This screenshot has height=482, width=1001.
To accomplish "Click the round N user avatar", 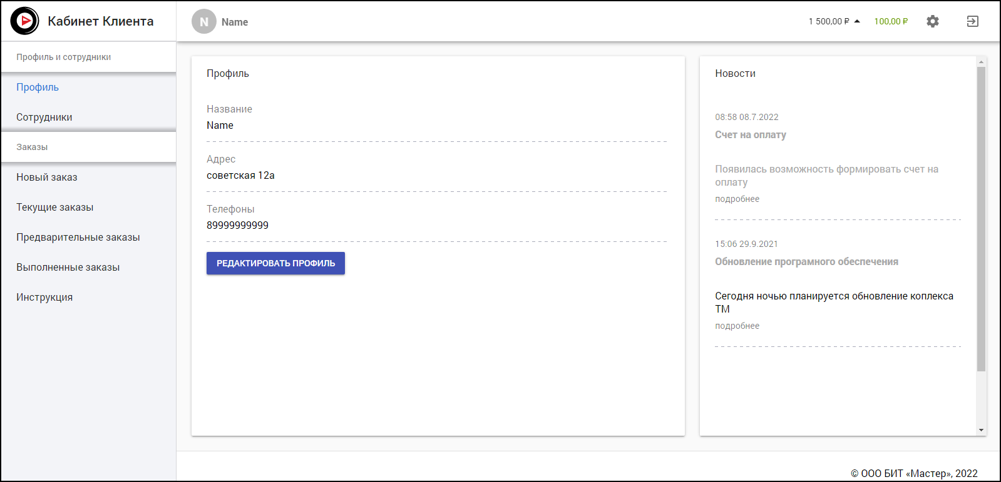I will pyautogui.click(x=203, y=22).
